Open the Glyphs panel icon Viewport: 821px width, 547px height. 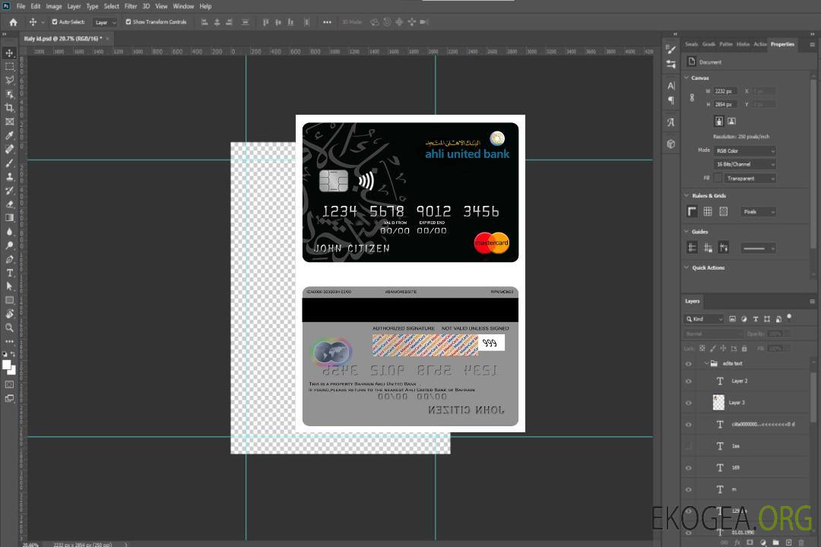pos(670,122)
